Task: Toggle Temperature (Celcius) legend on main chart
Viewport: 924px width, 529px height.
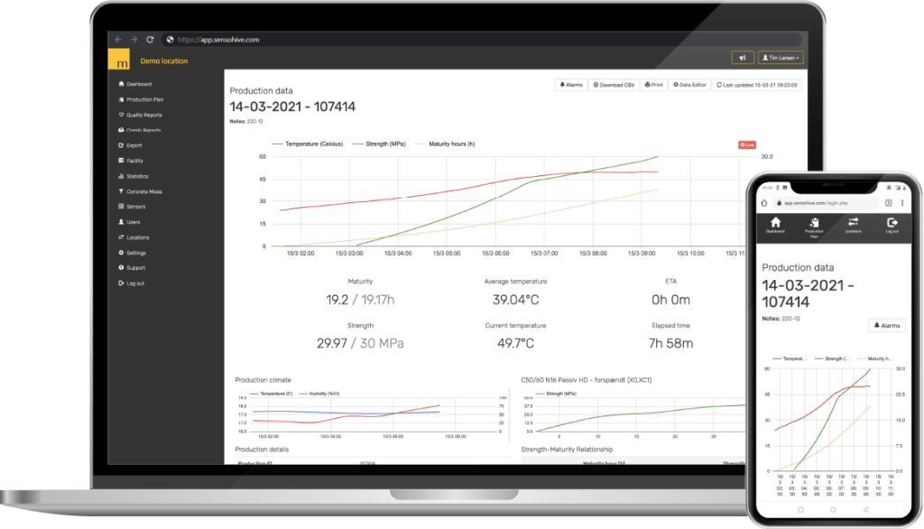Action: pos(307,144)
